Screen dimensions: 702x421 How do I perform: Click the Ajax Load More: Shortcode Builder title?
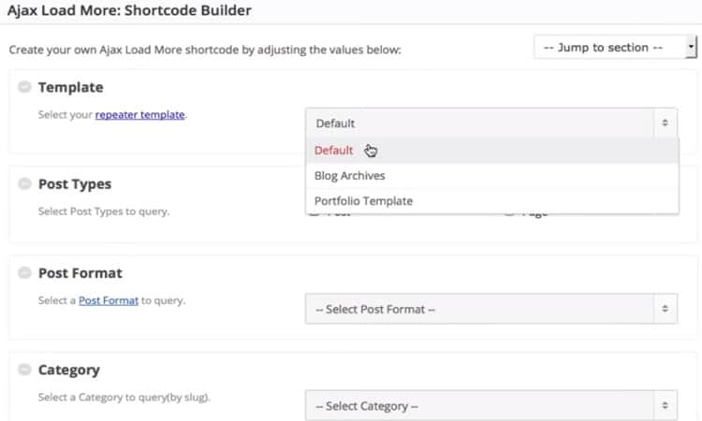[129, 10]
